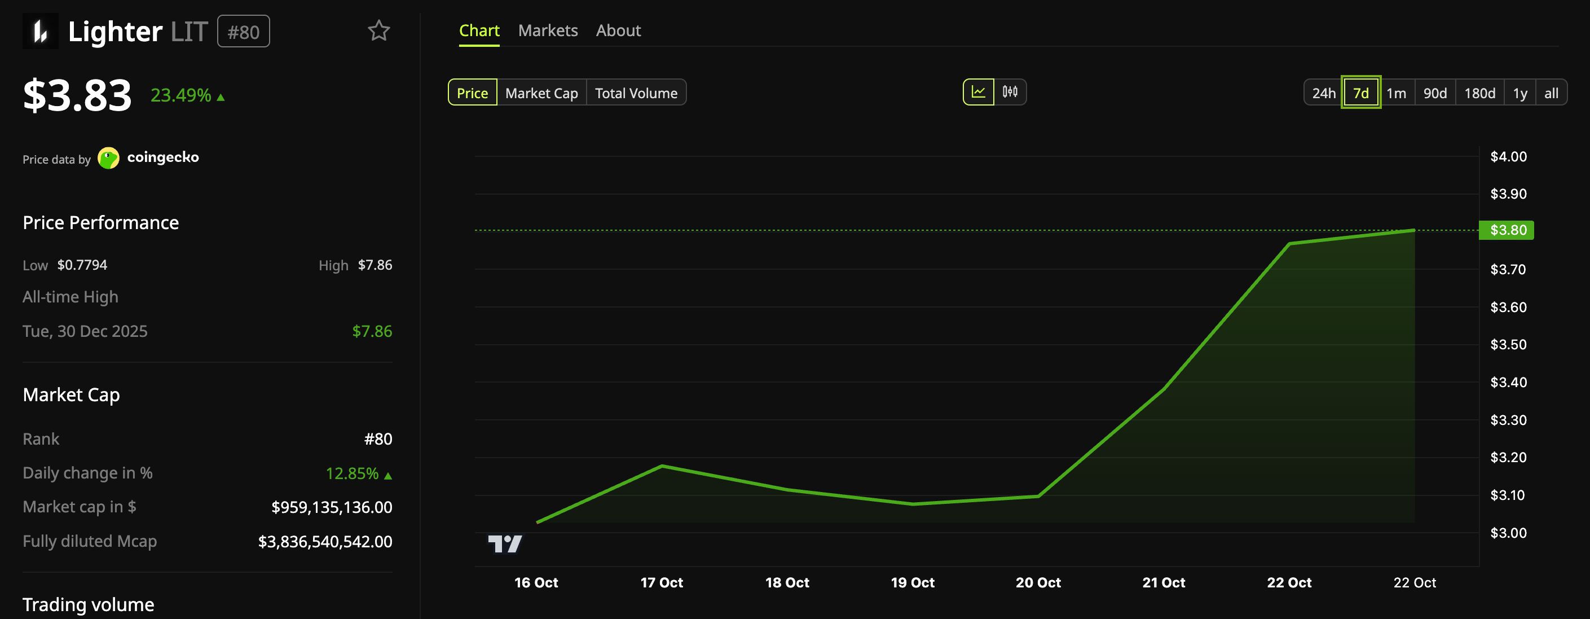Screen dimensions: 1590x619
Task: Click the $3.83 current price
Action: [x=77, y=96]
